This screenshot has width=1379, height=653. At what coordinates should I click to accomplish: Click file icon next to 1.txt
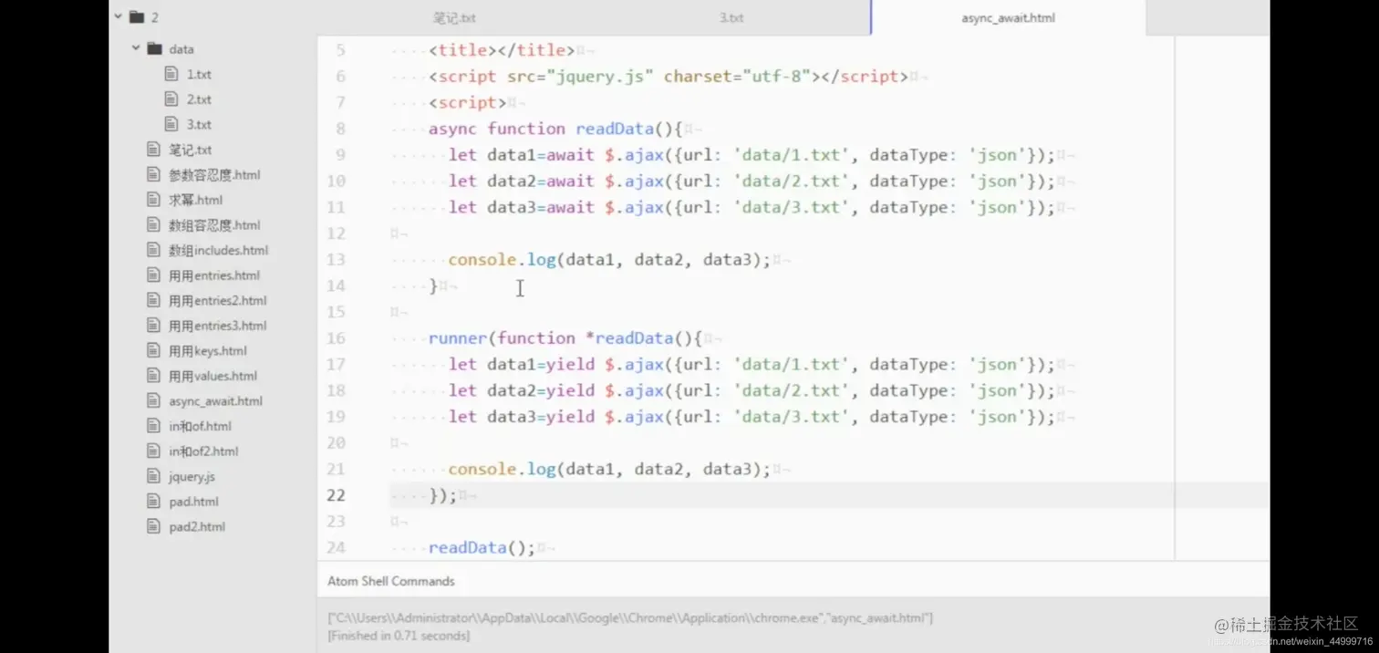(171, 74)
